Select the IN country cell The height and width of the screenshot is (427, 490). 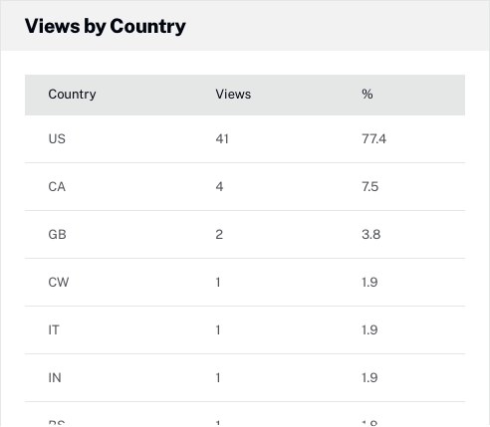pyautogui.click(x=55, y=378)
